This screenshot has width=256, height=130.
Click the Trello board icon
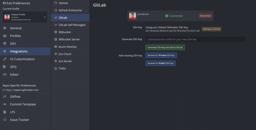[55, 69]
